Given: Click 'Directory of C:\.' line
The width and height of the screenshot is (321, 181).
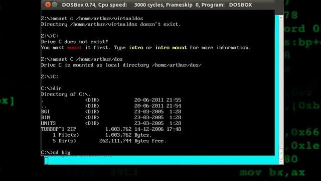Looking at the screenshot, I should [66, 94].
